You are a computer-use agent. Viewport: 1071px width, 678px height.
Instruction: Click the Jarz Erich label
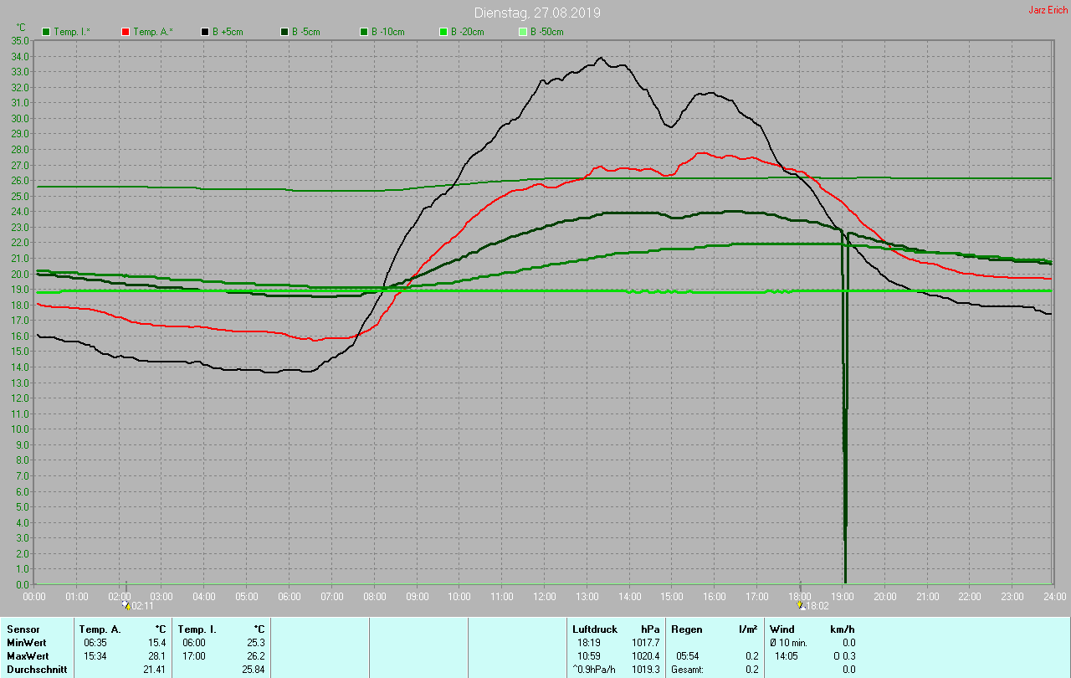[x=1048, y=10]
